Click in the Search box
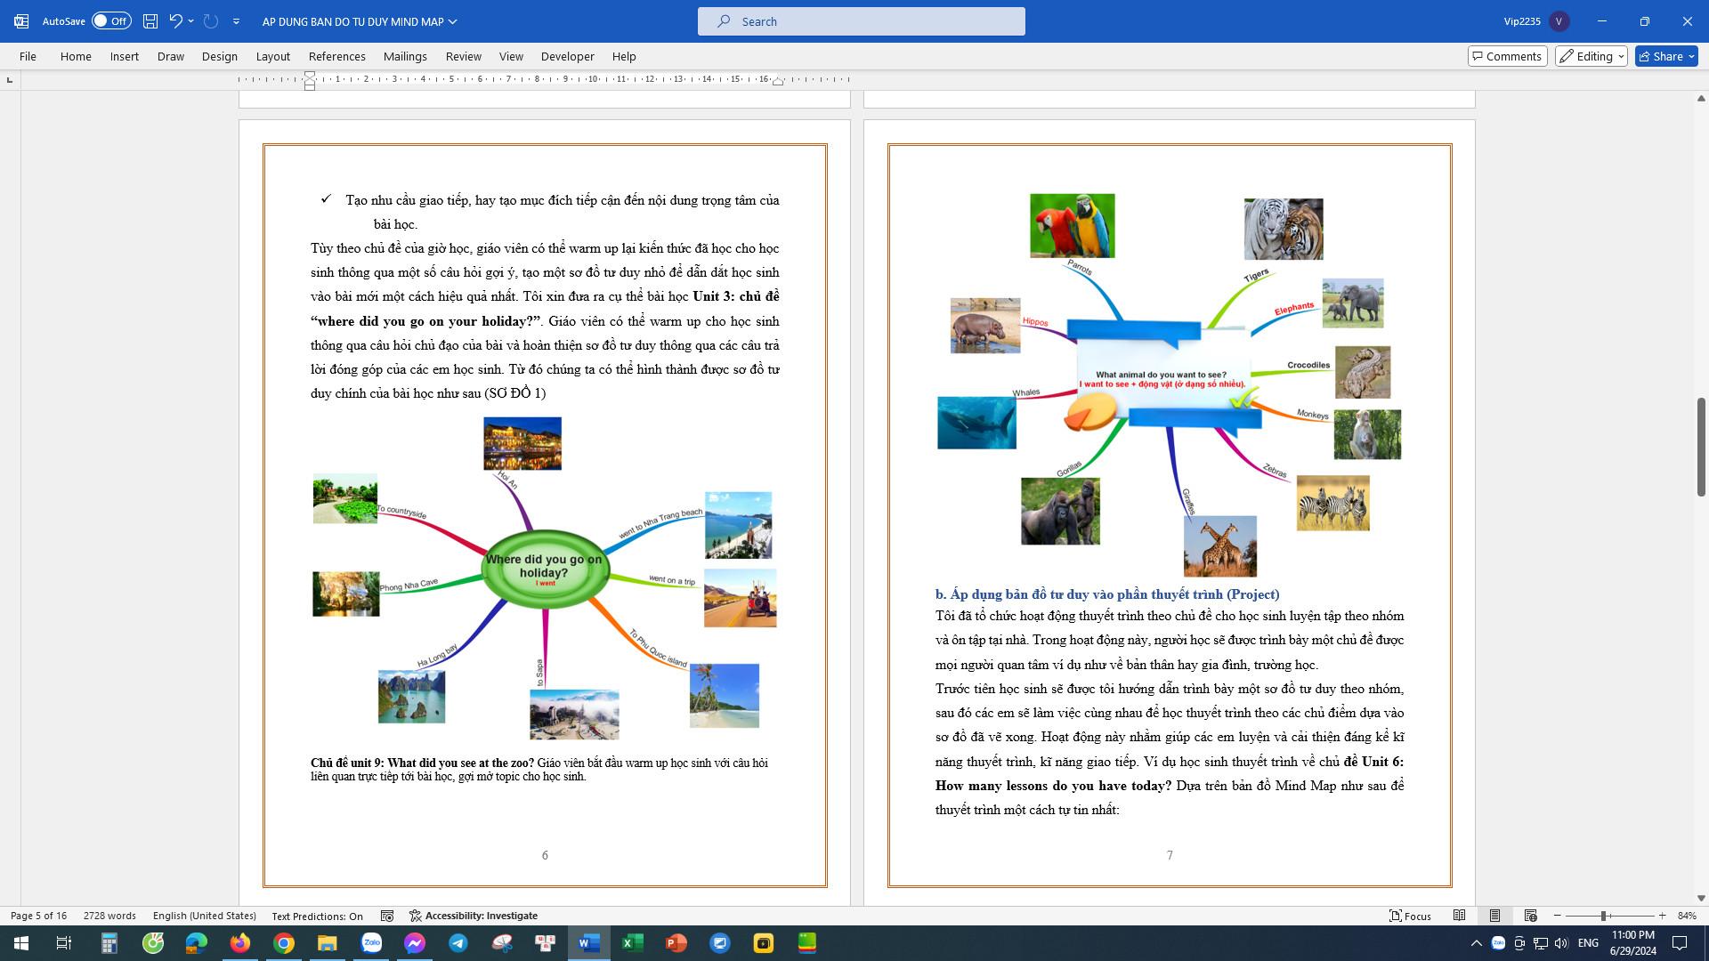Viewport: 1709px width, 961px height. coord(862,21)
